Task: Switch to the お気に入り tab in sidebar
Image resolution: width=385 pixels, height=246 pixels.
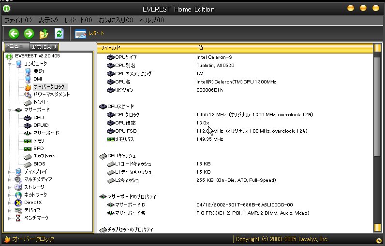Action: pyautogui.click(x=44, y=47)
